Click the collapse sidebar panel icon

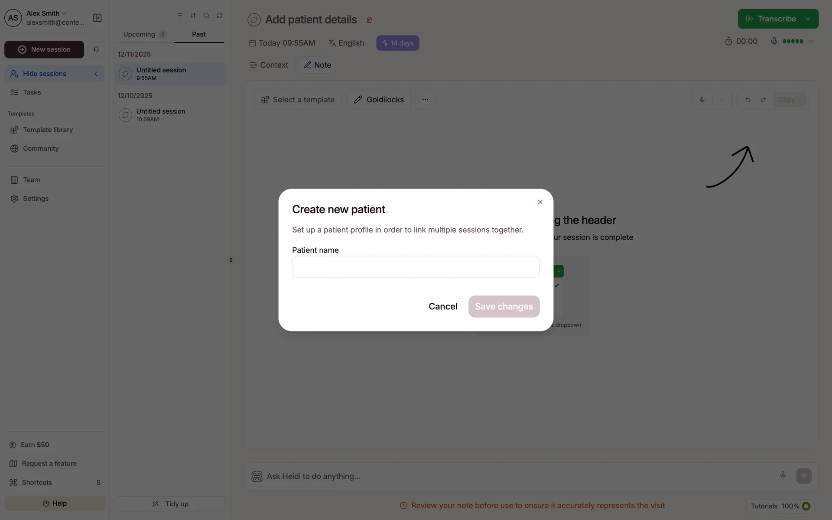(97, 18)
